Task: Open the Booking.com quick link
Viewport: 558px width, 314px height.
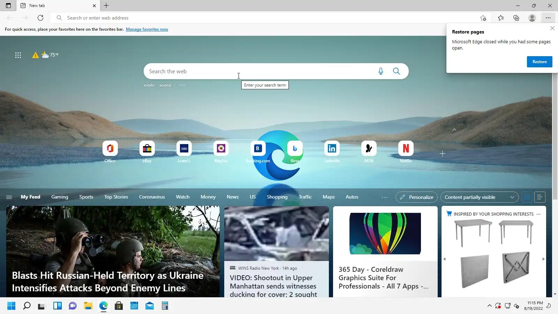Action: pyautogui.click(x=258, y=151)
